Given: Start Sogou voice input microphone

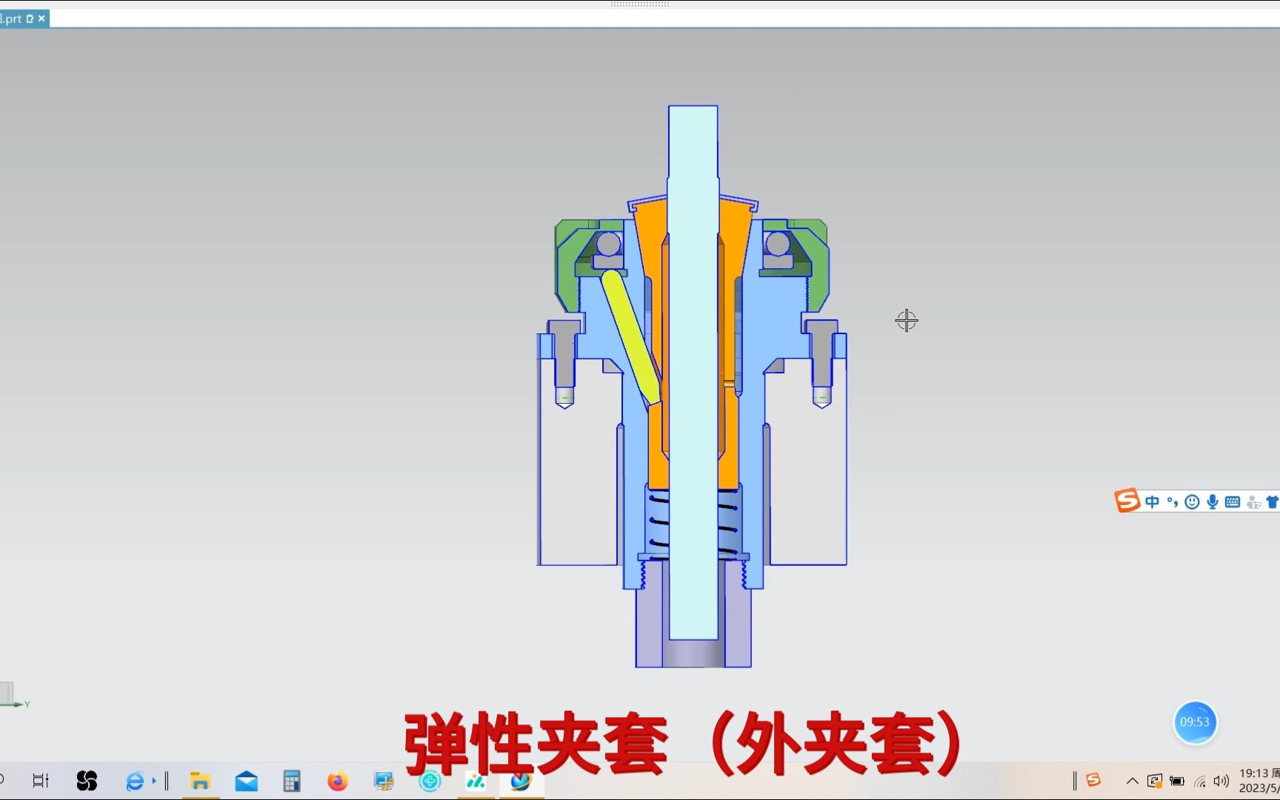Looking at the screenshot, I should pyautogui.click(x=1213, y=502).
